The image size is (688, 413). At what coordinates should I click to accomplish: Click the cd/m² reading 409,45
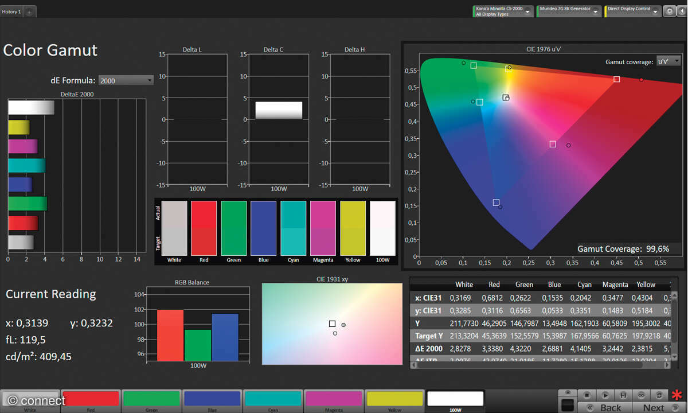pos(38,357)
